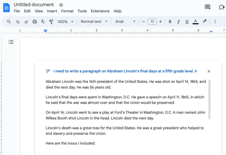Redo the last action
This screenshot has height=155, width=226.
pos(26,22)
